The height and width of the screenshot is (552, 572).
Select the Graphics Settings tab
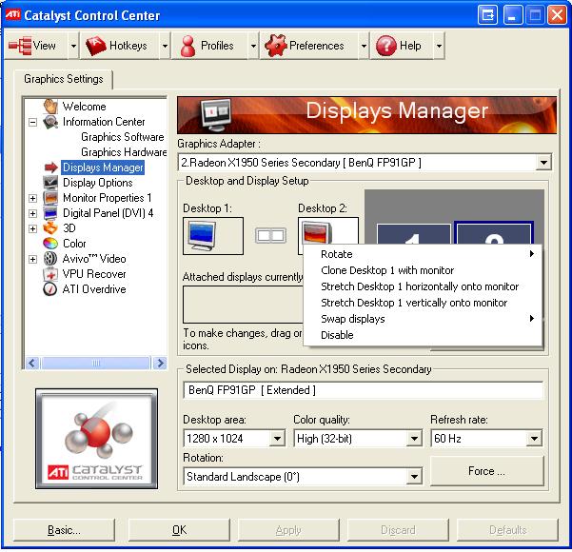click(64, 79)
